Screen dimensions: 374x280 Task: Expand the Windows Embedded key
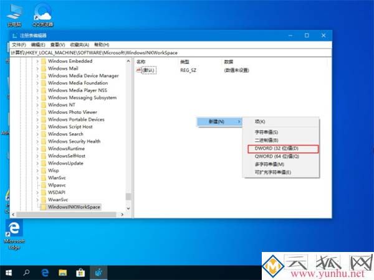pos(37,61)
